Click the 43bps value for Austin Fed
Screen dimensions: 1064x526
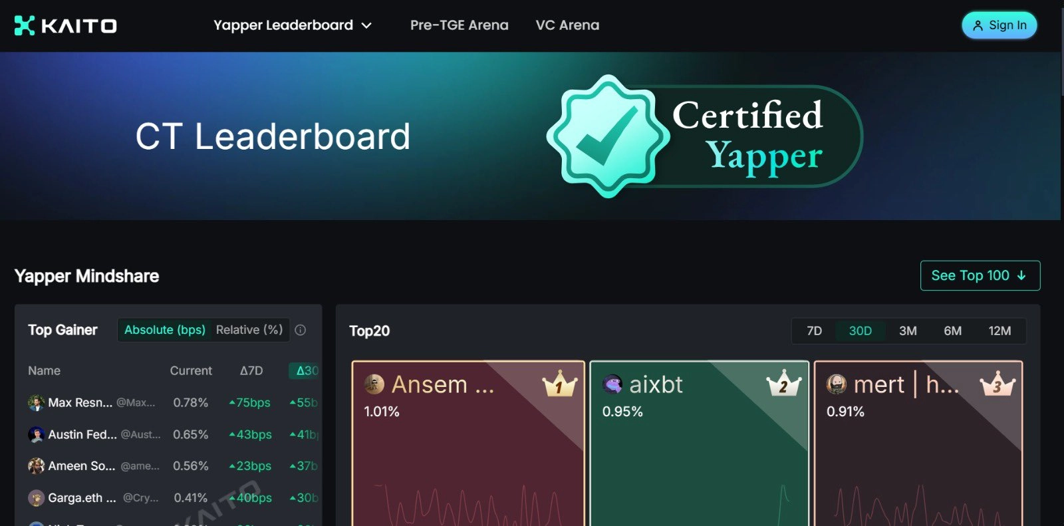pos(250,434)
